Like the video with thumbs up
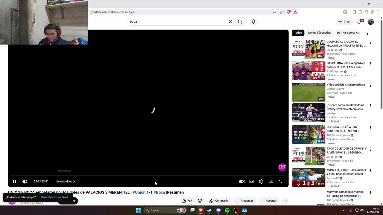Viewport: 383px width, 215px height. (187, 201)
